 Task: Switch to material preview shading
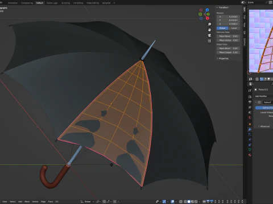pyautogui.click(x=193, y=202)
